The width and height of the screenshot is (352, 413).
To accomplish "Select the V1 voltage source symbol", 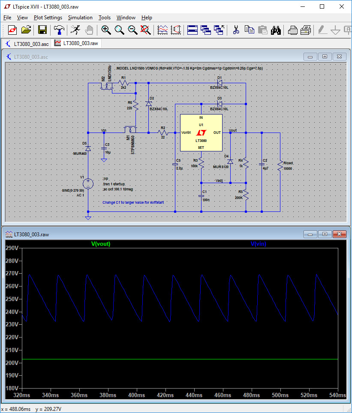I will coord(88,184).
